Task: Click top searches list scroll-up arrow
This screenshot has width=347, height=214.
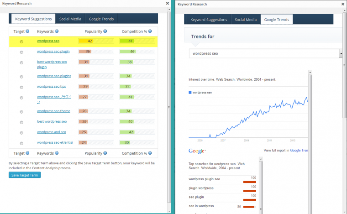Action: point(261,159)
